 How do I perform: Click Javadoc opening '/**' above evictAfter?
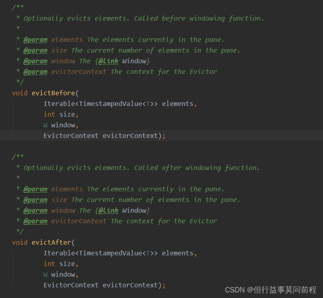tap(18, 157)
